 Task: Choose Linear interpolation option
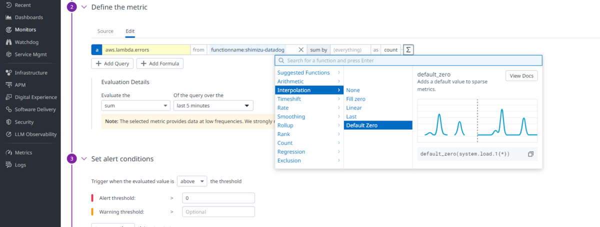[377, 108]
